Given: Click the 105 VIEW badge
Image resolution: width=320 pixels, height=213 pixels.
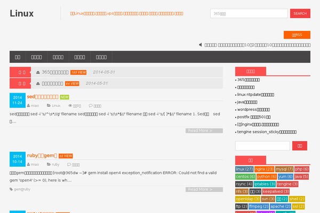Looking at the screenshot, I should point(78,72).
